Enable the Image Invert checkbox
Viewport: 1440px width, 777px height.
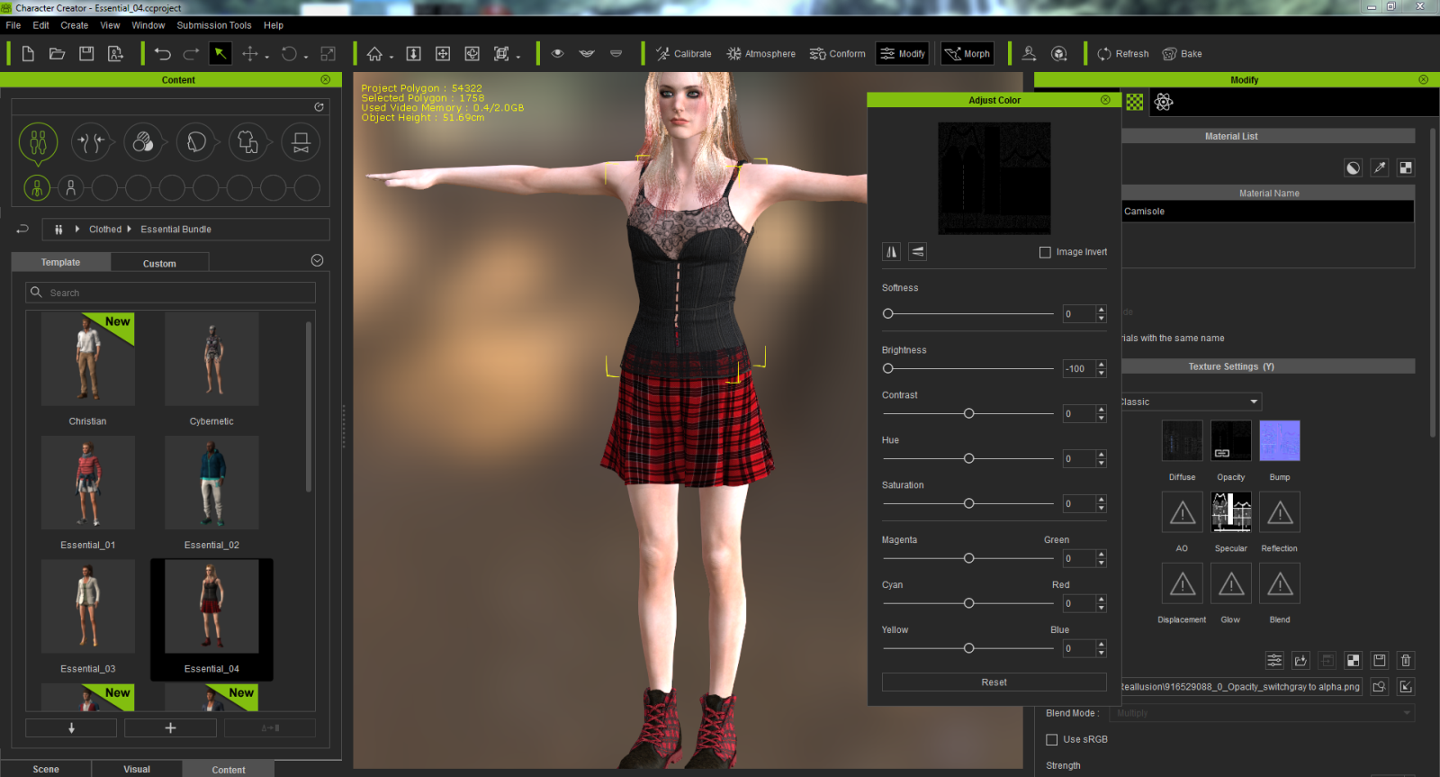(x=1045, y=252)
